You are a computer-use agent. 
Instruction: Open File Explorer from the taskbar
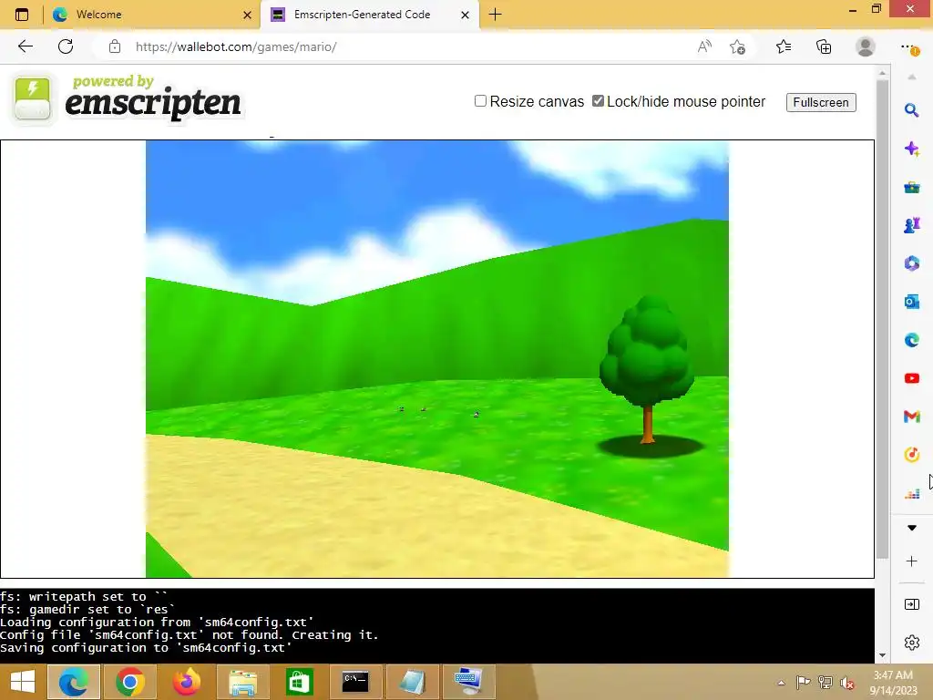[x=242, y=682]
